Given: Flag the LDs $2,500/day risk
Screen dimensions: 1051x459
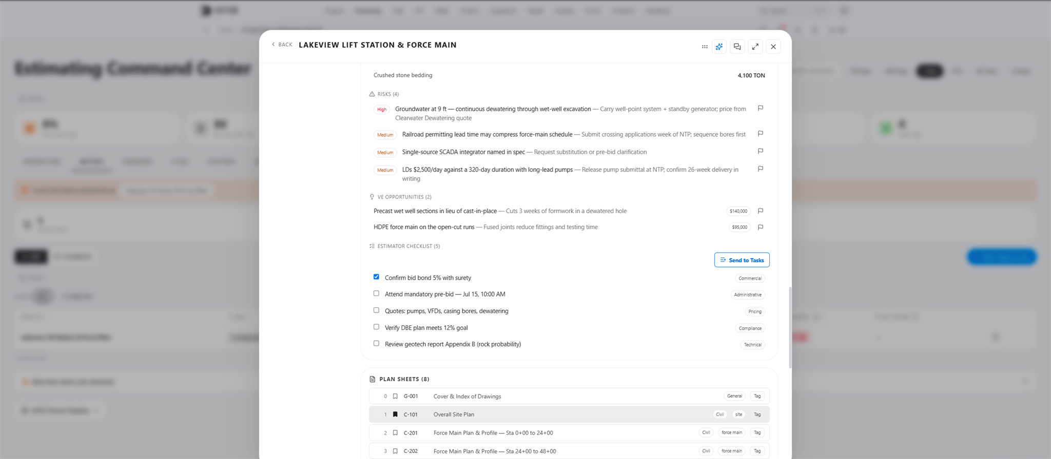Looking at the screenshot, I should [761, 169].
